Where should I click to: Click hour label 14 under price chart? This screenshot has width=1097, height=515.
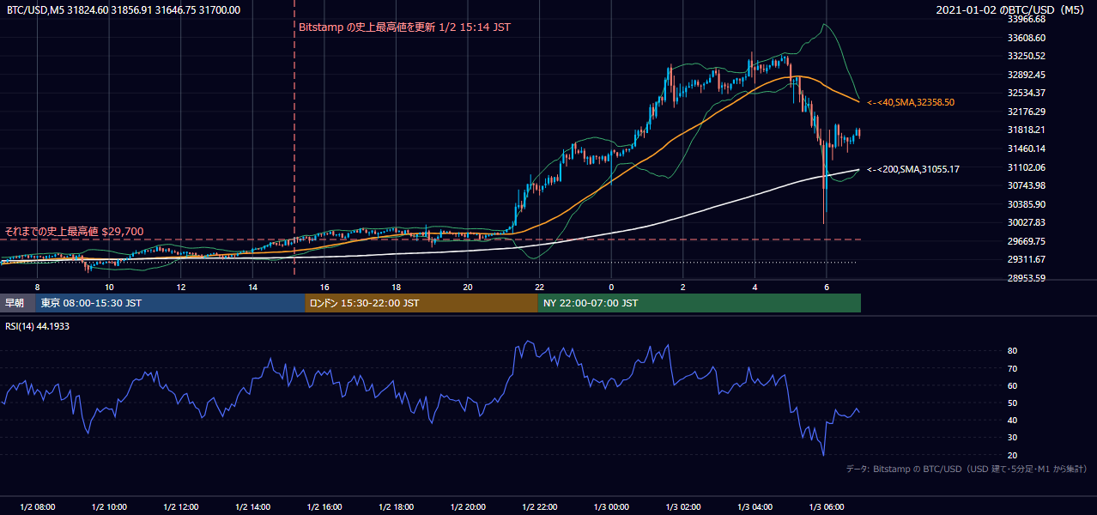(253, 287)
